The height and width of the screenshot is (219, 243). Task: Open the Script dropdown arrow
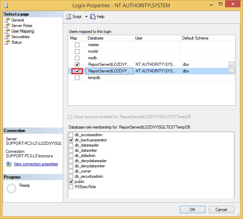point(86,17)
